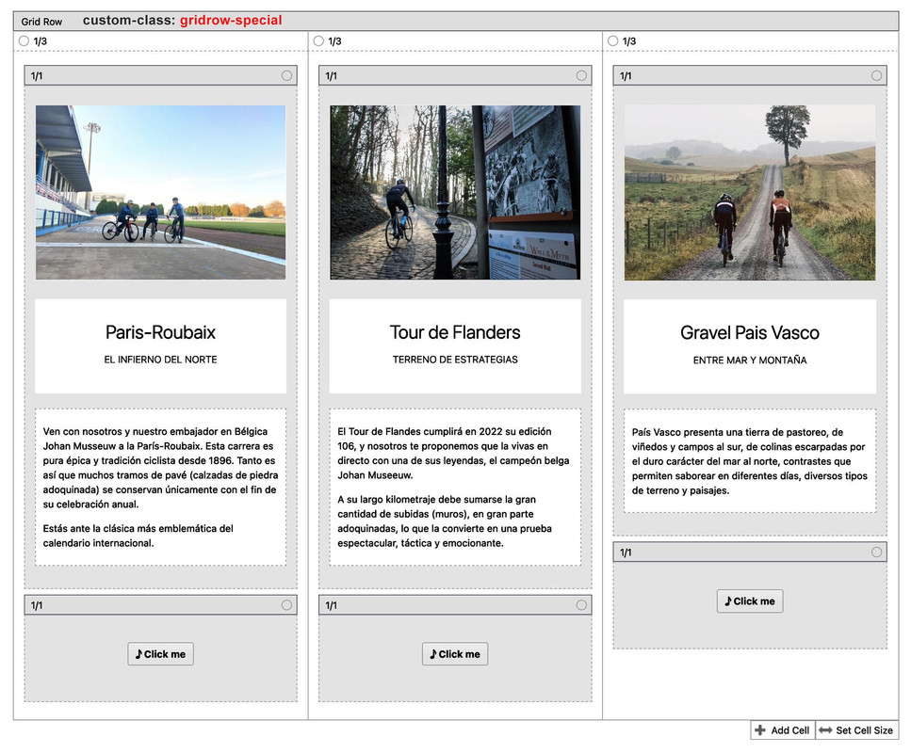Click the Paris-Roubaix heading
This screenshot has width=911, height=753.
tap(160, 332)
